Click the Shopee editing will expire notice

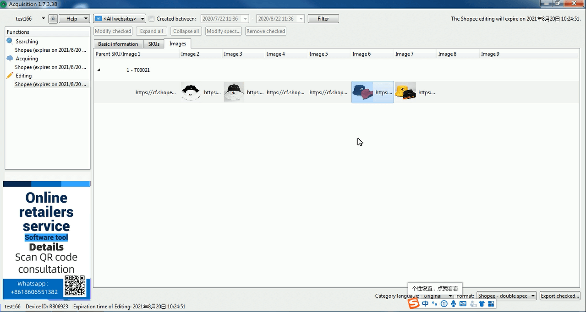point(516,19)
